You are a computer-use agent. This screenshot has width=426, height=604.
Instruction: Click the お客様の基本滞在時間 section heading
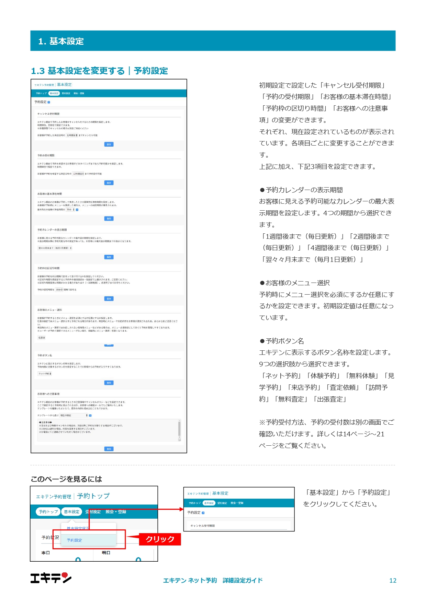49,194
